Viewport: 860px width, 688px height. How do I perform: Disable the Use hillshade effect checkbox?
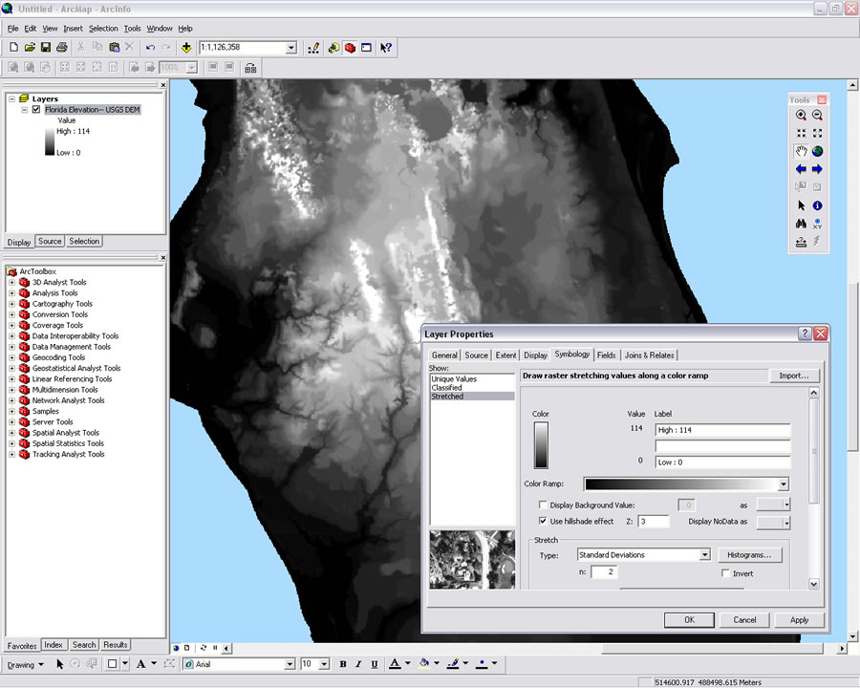[x=543, y=522]
